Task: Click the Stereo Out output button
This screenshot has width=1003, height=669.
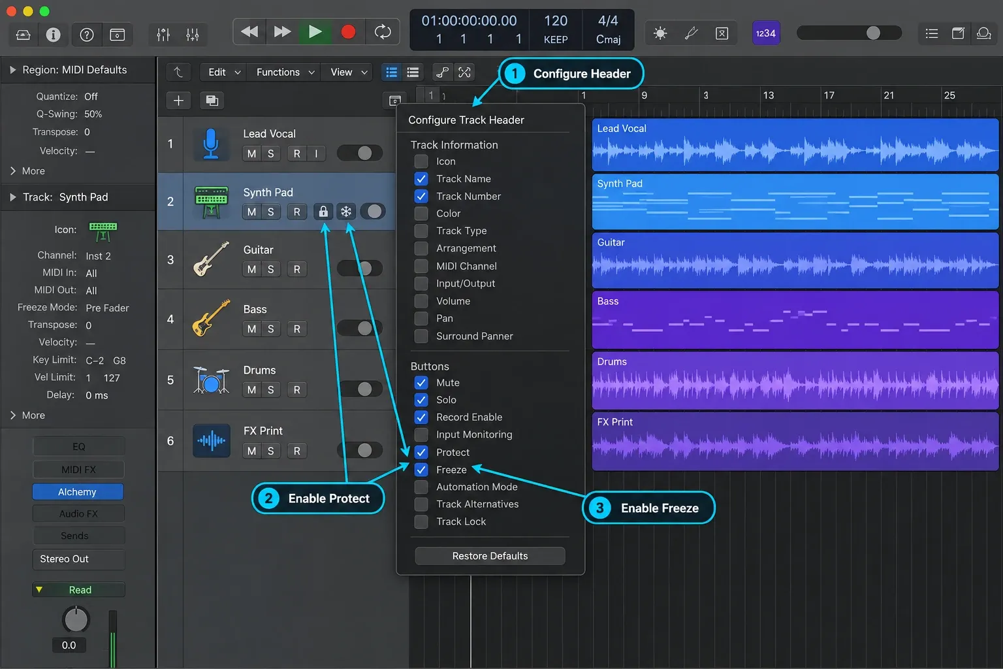Action: pos(78,559)
